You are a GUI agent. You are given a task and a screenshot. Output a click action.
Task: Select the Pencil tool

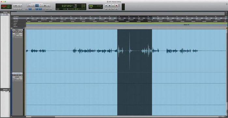click(49, 6)
